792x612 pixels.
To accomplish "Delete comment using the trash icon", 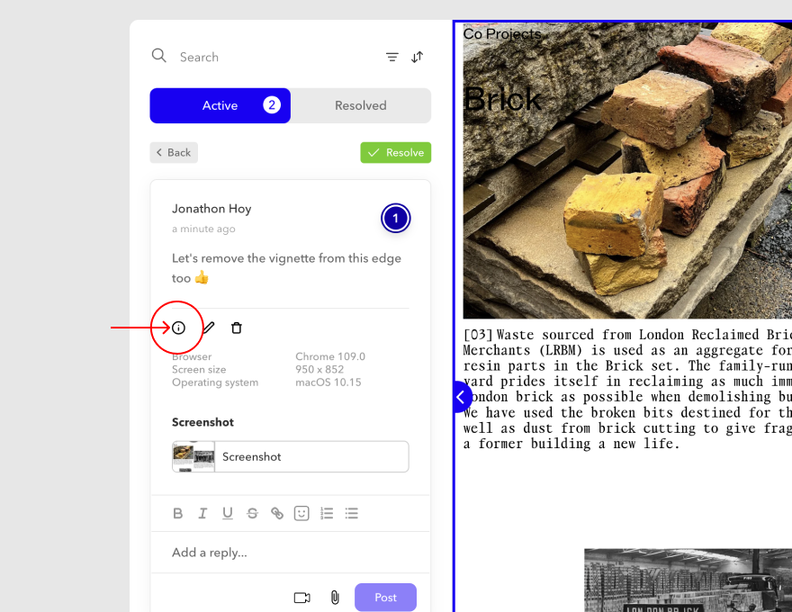I will click(237, 328).
